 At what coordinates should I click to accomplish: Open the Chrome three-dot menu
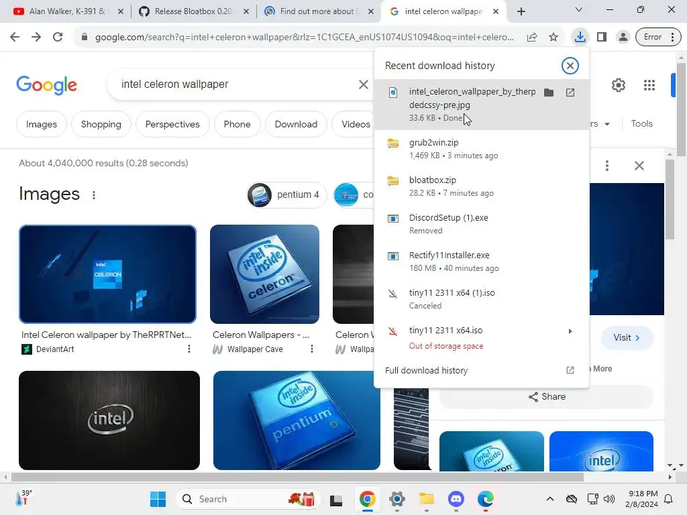pos(672,37)
